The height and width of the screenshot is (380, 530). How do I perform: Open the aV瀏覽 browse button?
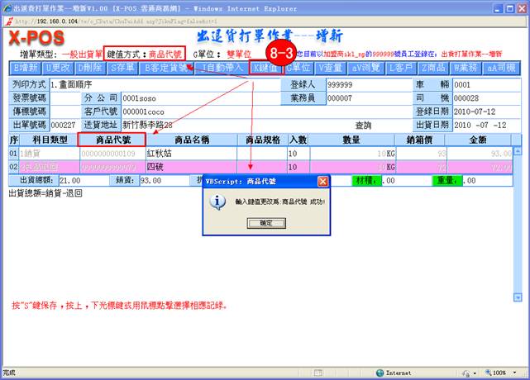[x=367, y=68]
